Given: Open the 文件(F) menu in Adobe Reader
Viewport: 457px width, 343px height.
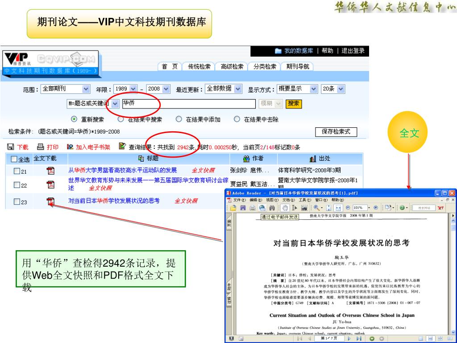Looking at the screenshot, I should pyautogui.click(x=239, y=200).
